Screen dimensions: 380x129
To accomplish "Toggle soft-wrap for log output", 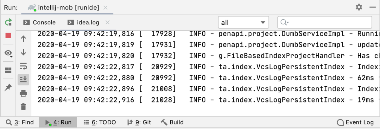I will click(x=23, y=66).
